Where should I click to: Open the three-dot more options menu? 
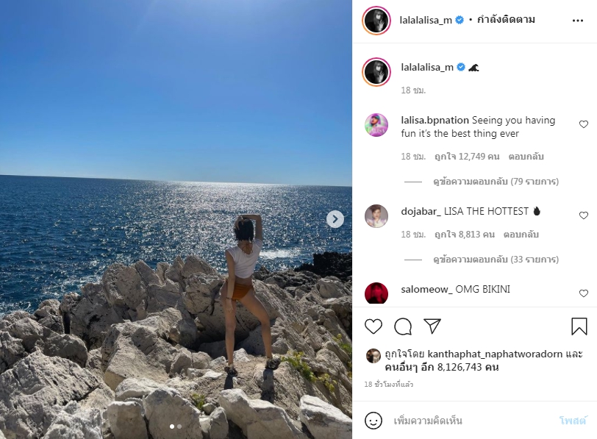(578, 21)
